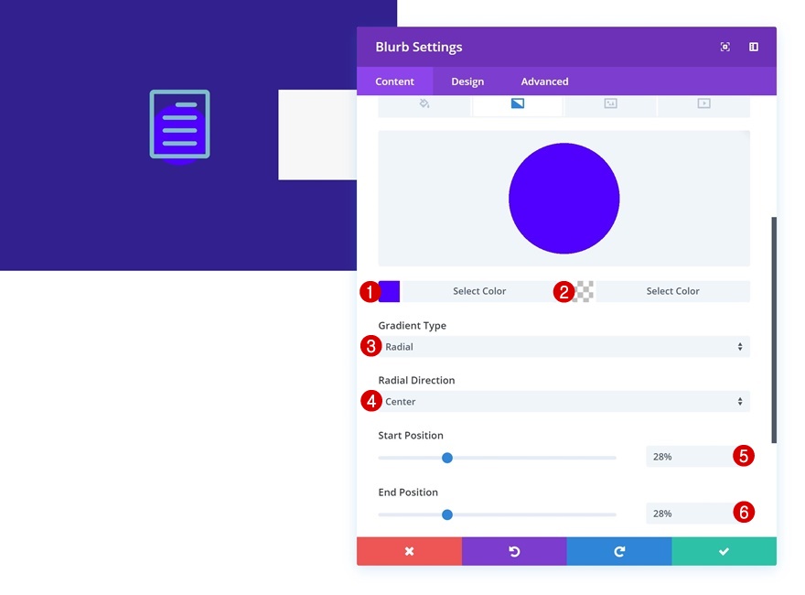The image size is (805, 595).
Task: Redo the change with blue button
Action: point(619,551)
